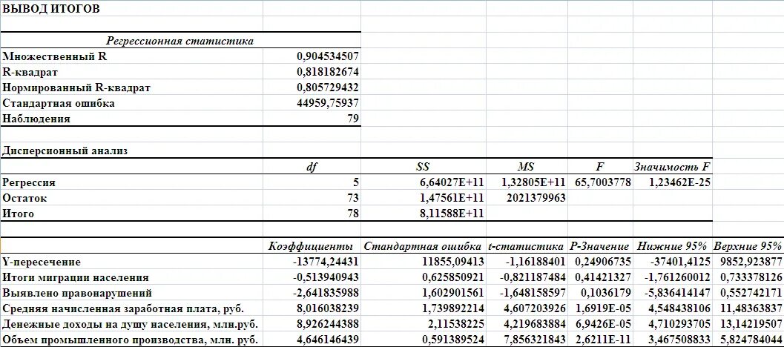
Task: Select the standard error 11855,09413
Action: 453,262
